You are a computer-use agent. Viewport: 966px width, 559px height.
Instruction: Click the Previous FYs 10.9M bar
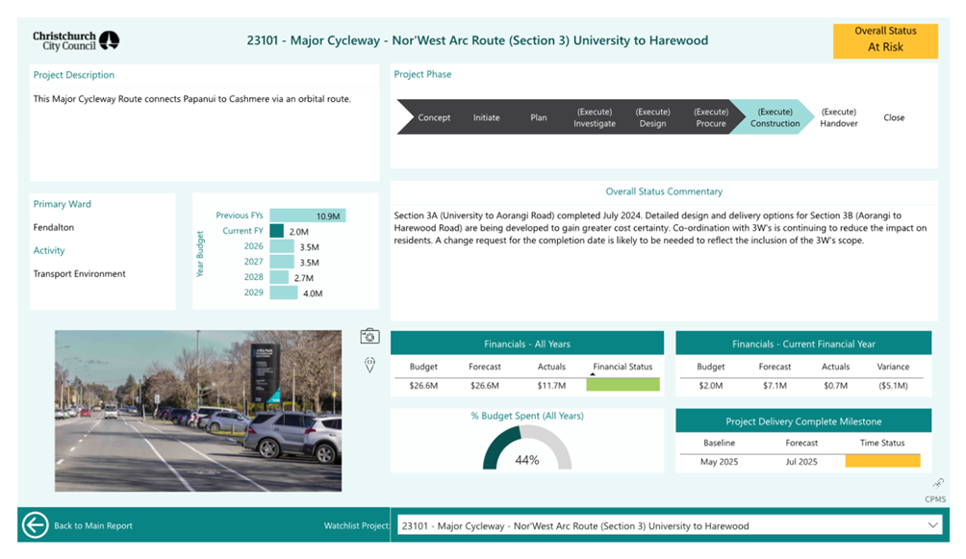coord(308,216)
